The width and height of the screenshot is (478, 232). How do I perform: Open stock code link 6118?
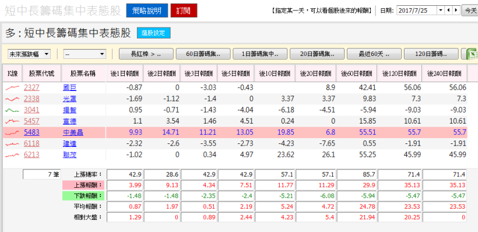[x=31, y=143]
